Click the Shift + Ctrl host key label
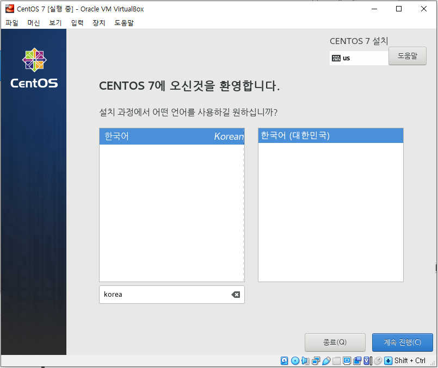Image resolution: width=438 pixels, height=368 pixels. pos(410,361)
